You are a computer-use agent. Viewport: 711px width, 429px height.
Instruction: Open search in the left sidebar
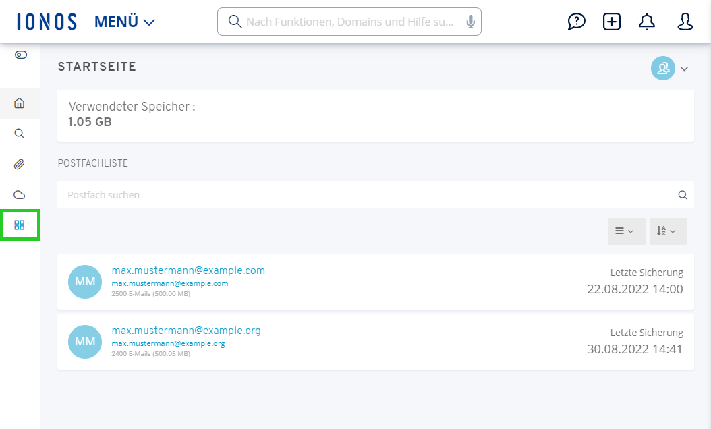[x=19, y=134]
